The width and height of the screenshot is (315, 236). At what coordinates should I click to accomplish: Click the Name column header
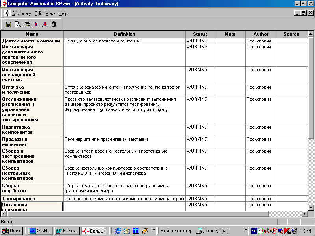pos(32,34)
